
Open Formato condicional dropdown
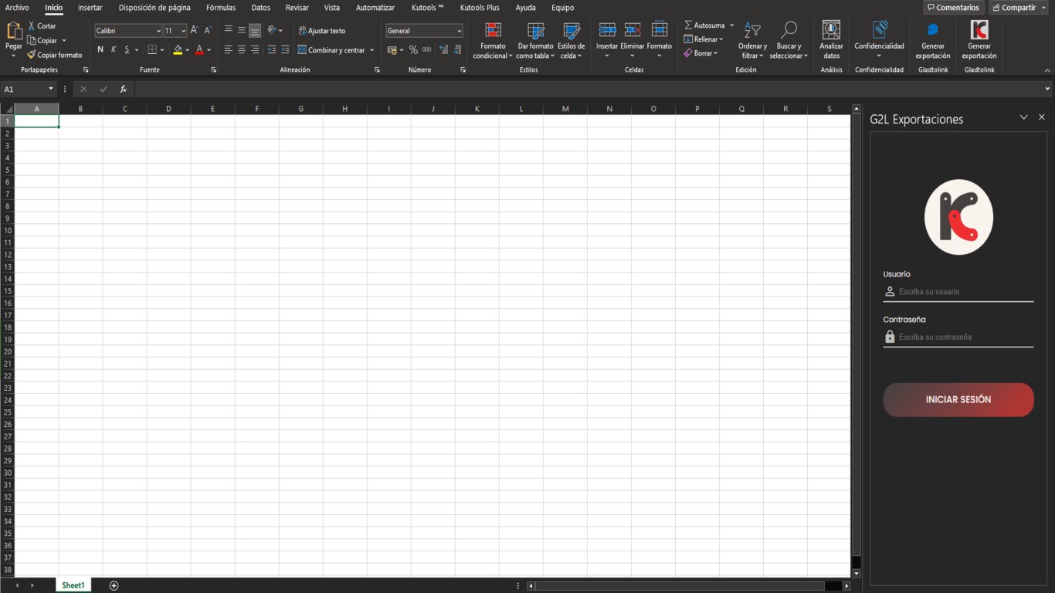493,41
